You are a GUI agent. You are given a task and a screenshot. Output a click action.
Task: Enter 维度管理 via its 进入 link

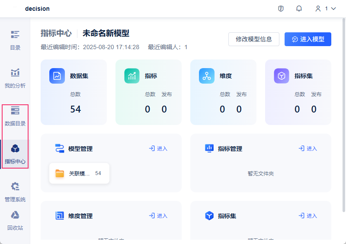[x=158, y=216]
